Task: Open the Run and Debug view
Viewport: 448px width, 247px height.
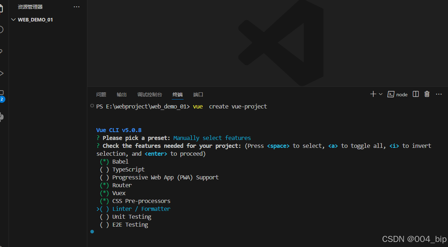Action: (1, 73)
